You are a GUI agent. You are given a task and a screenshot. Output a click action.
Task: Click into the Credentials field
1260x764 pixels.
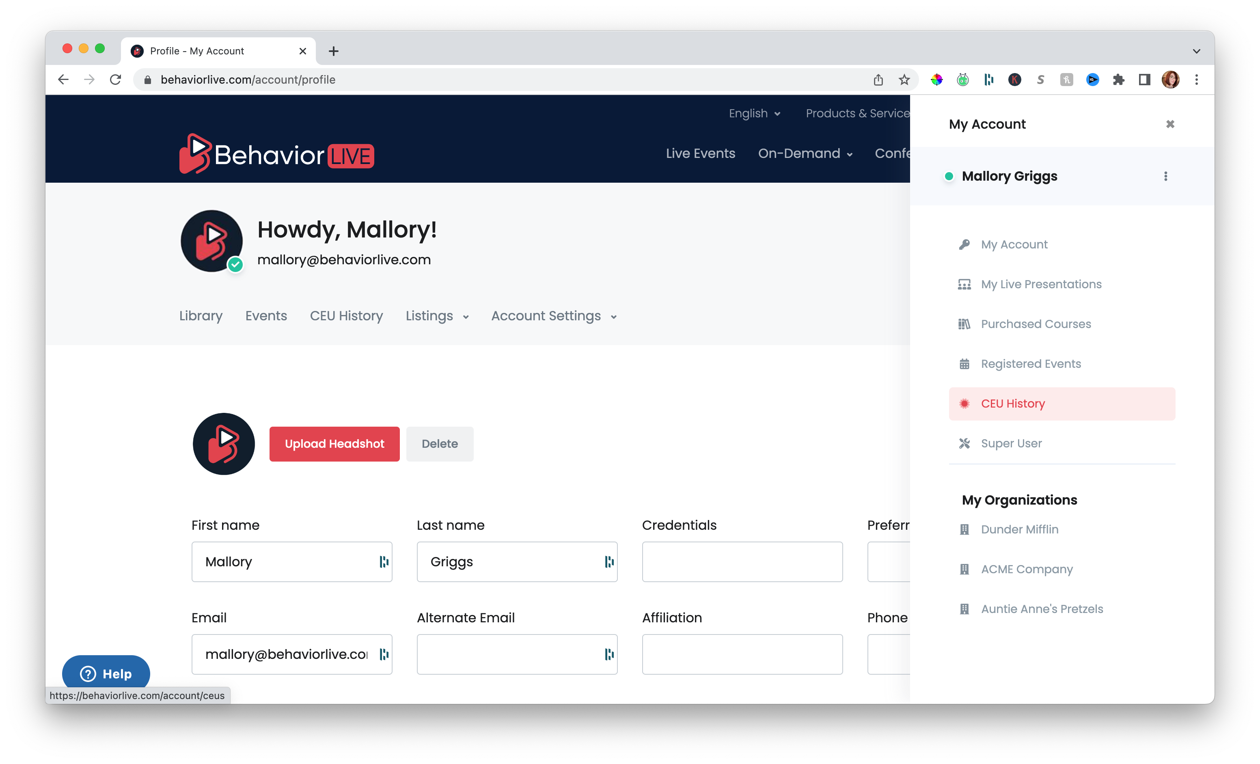(x=742, y=562)
